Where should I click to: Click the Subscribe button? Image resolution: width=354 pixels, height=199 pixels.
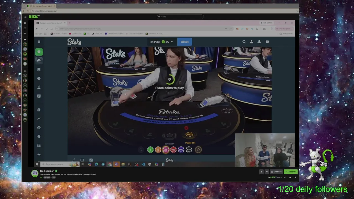pyautogui.click(x=291, y=172)
